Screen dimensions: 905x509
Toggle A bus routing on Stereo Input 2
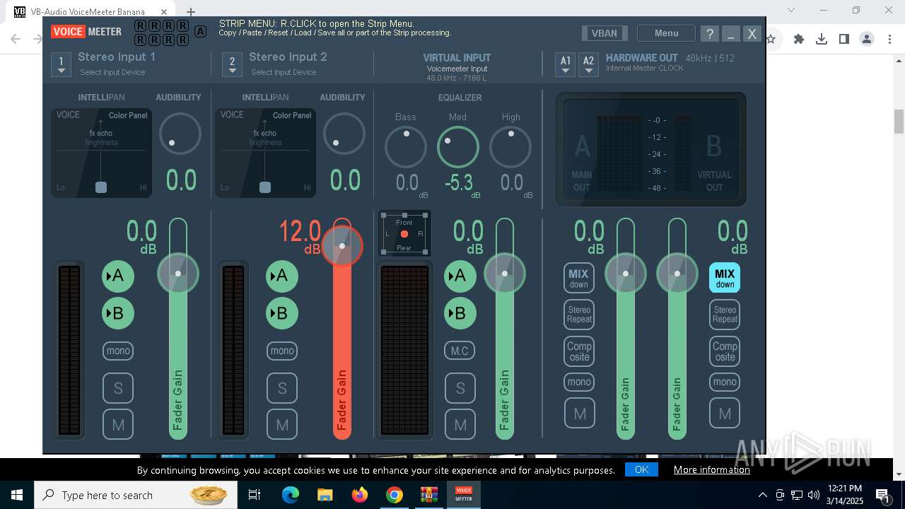(x=282, y=276)
